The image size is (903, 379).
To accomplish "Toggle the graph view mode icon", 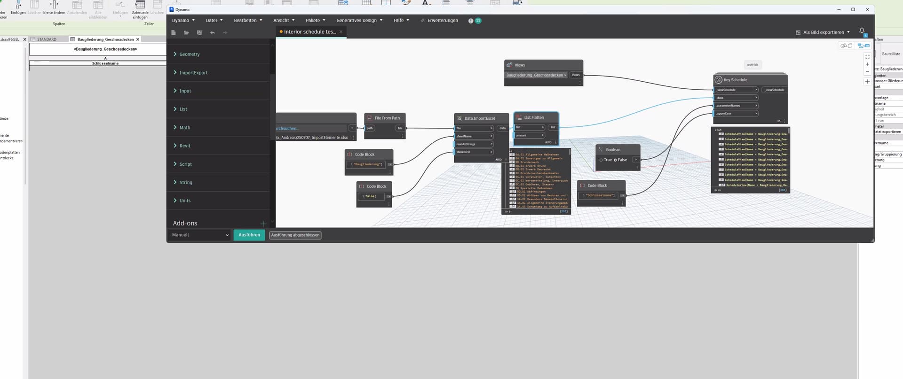I will click(x=863, y=46).
